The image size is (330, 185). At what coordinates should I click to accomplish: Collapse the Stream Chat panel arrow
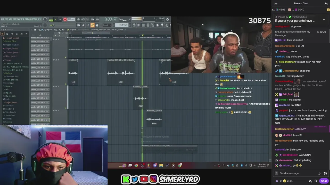point(276,3)
